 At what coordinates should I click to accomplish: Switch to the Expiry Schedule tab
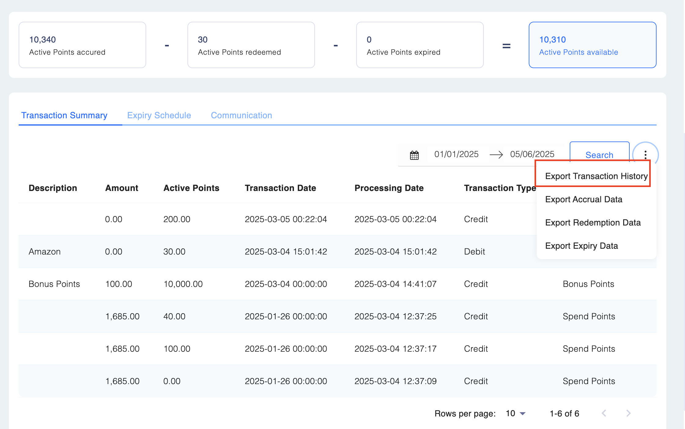coord(159,116)
